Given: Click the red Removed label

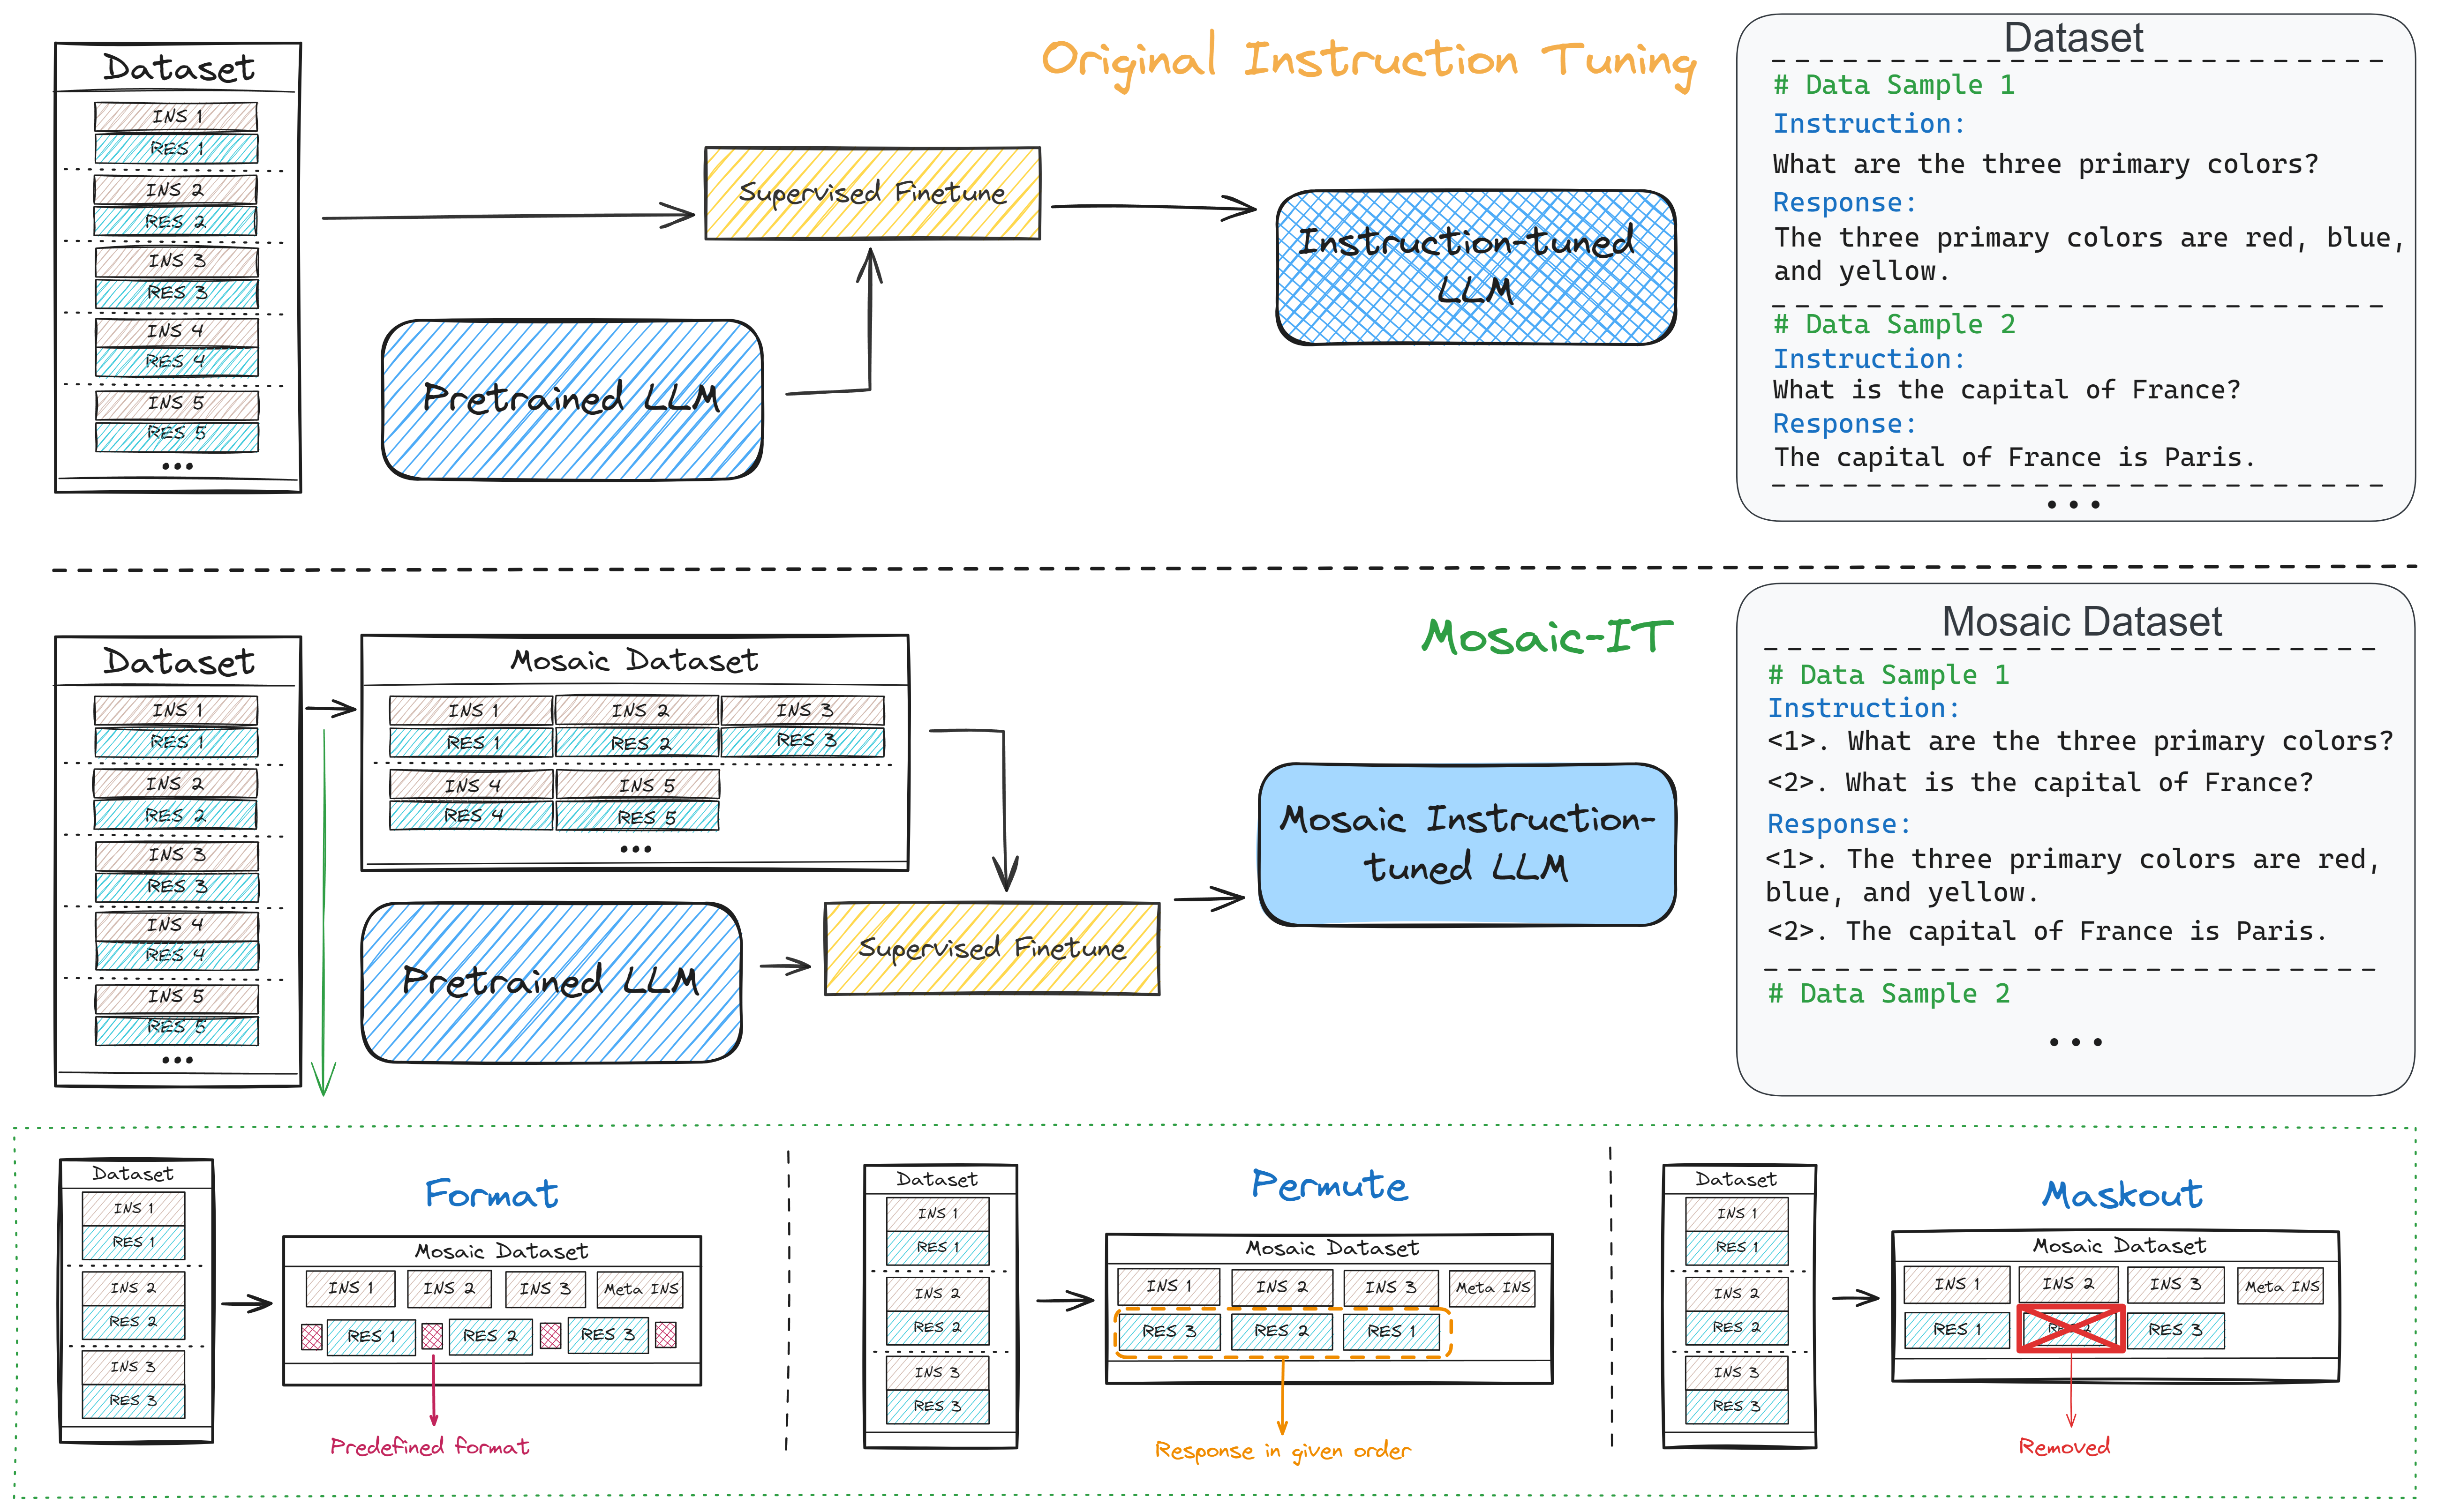Looking at the screenshot, I should tap(2064, 1446).
